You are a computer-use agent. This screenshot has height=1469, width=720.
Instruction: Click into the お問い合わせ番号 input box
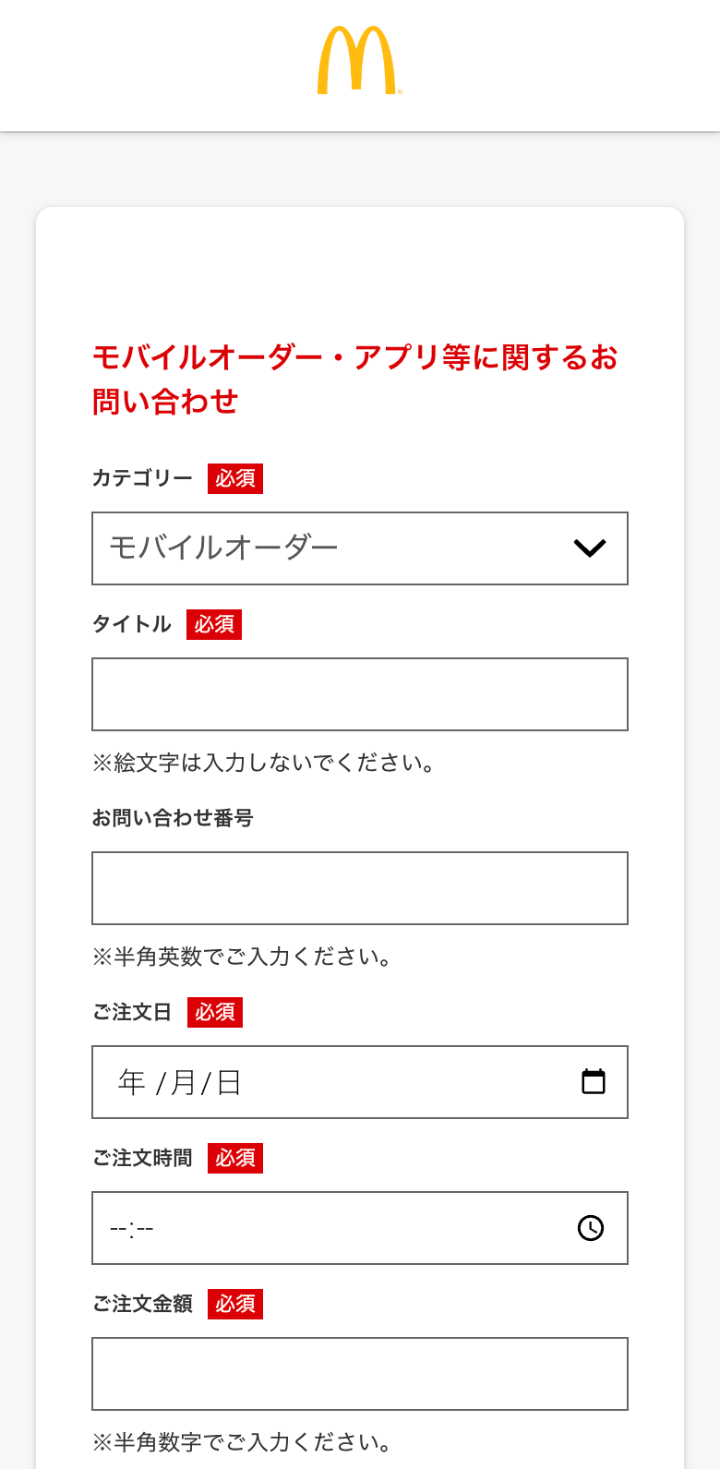(360, 888)
